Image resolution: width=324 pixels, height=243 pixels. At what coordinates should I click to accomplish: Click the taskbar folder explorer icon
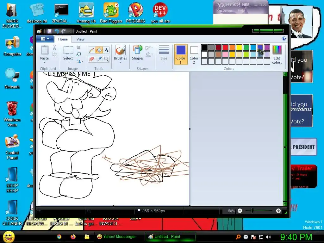coord(87,237)
